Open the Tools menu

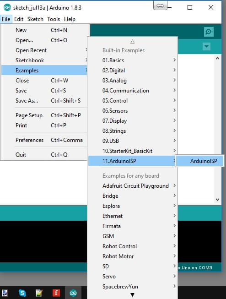coord(54,19)
